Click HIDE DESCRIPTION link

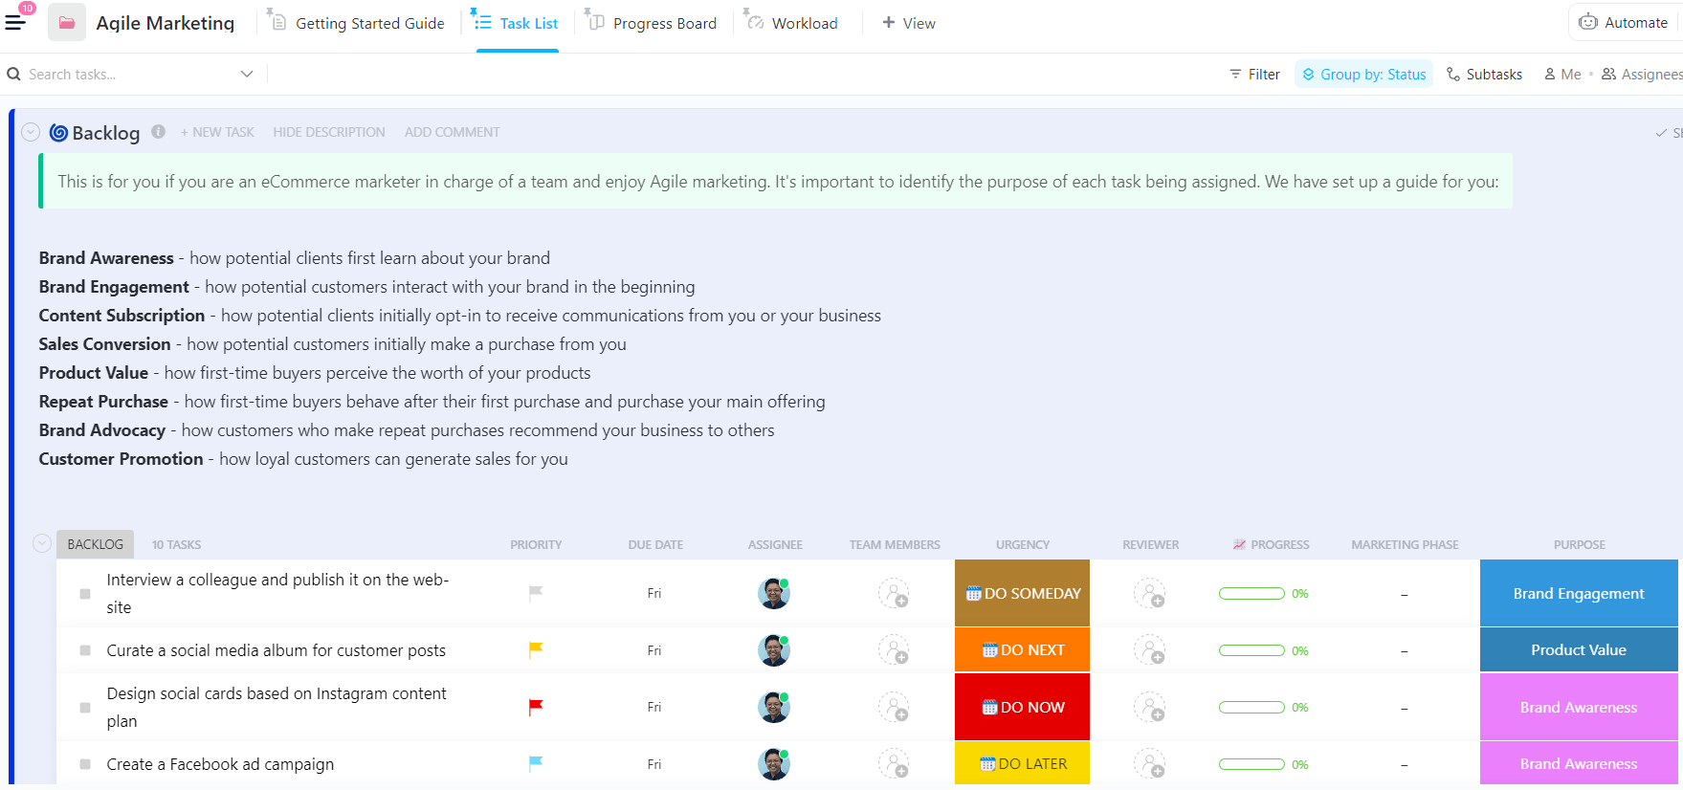(329, 132)
